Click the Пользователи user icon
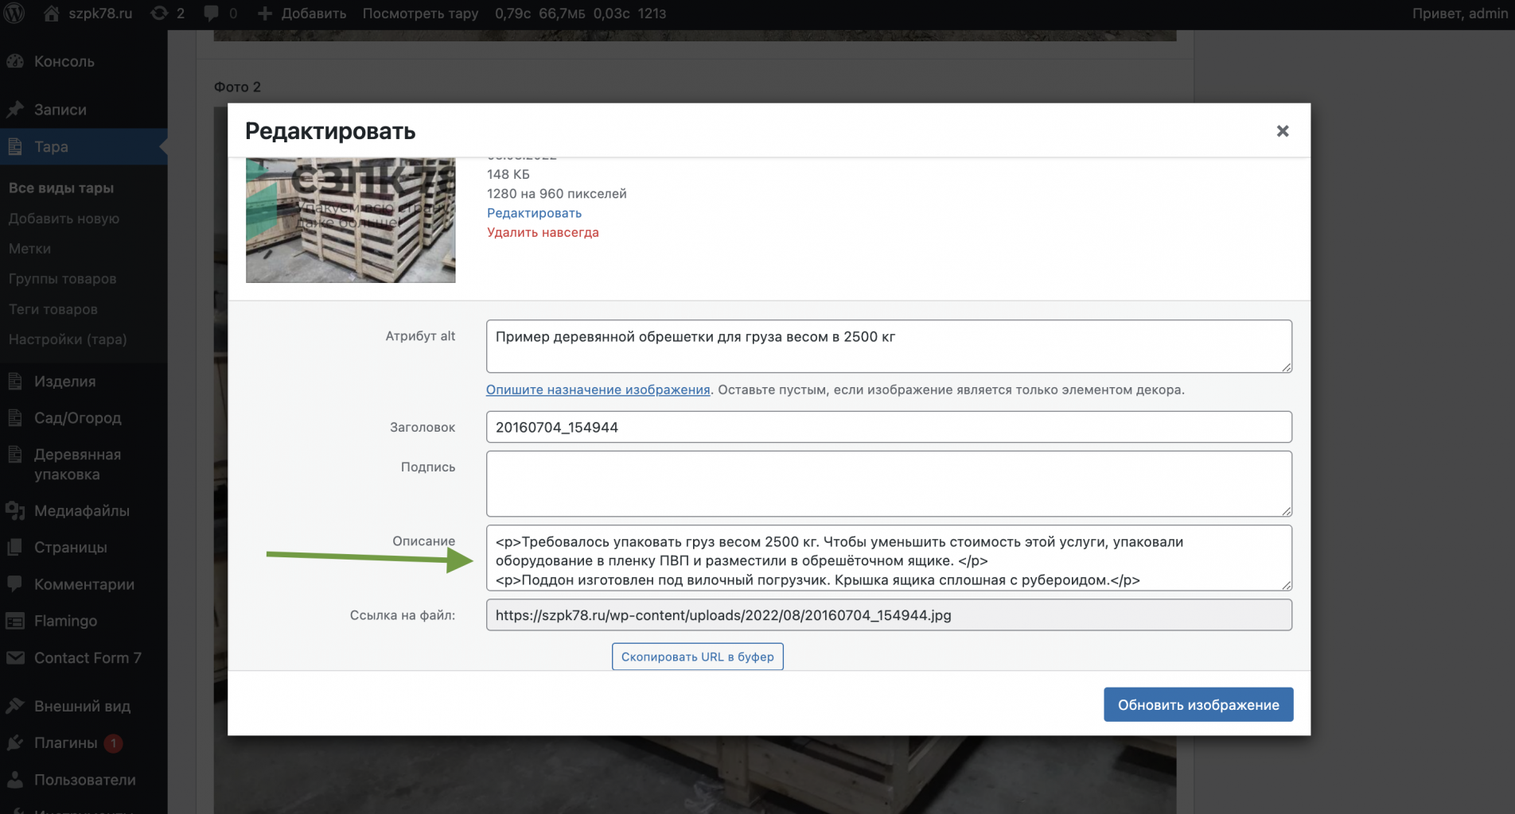This screenshot has height=814, width=1515. point(14,780)
